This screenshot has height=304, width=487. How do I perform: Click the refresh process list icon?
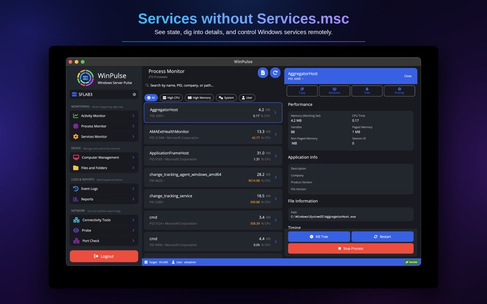tap(275, 72)
